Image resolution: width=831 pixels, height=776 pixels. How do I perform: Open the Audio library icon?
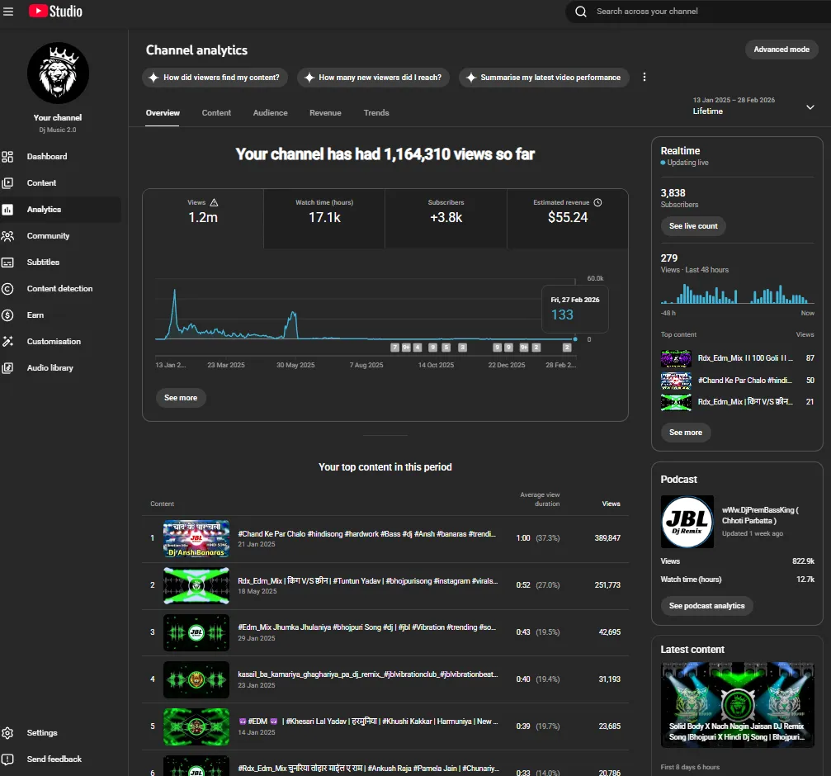click(x=7, y=368)
